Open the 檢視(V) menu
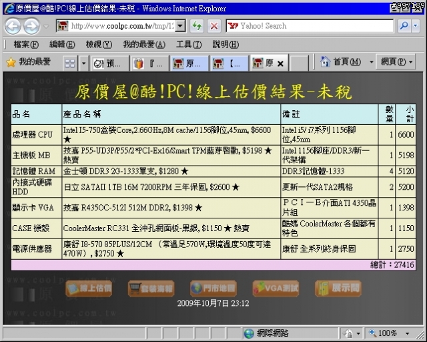 (x=99, y=44)
